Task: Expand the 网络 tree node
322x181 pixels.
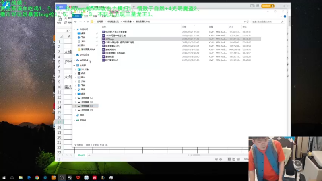Action: click(x=74, y=115)
